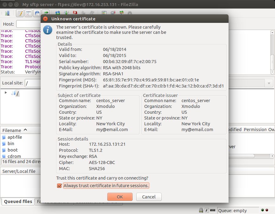Viewport: 275px width, 214px height.
Task: Click the issuer E-Mail my@email.com
Action: pos(197,130)
